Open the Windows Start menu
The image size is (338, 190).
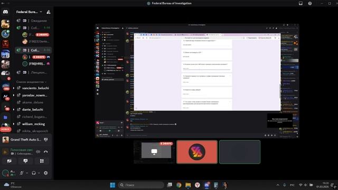[x=112, y=185]
